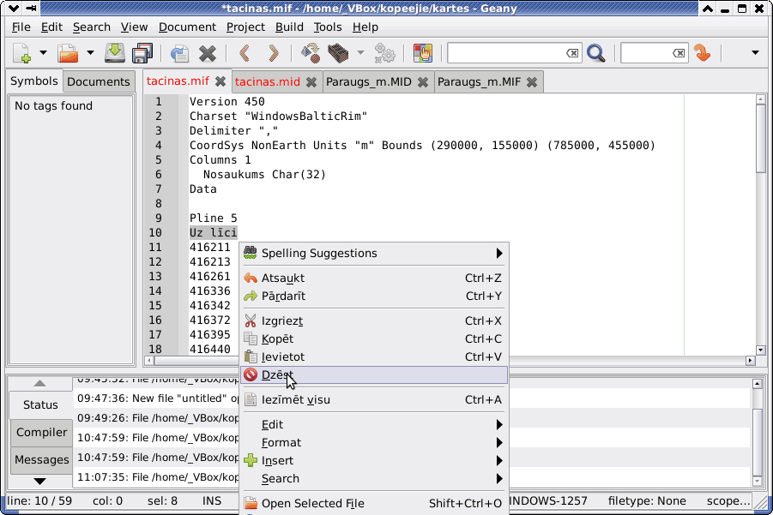Click the Build brick icon

pos(338,53)
